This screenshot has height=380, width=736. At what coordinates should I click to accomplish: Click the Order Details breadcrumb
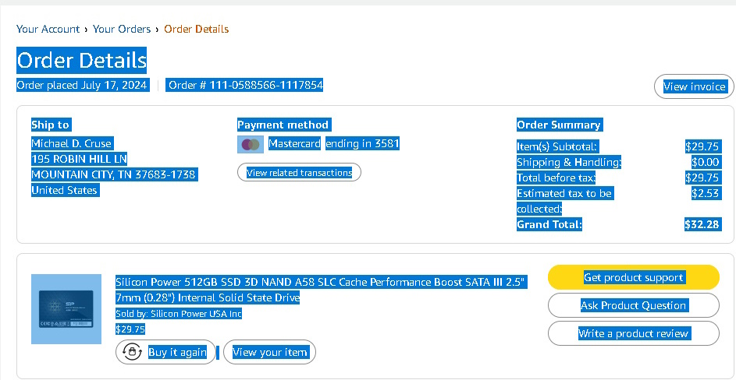(196, 29)
